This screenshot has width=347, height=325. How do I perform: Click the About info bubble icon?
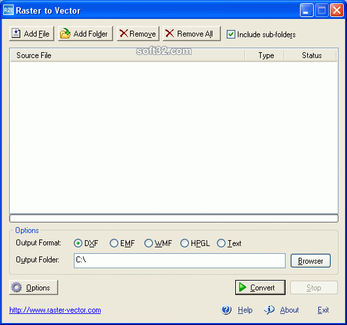(x=269, y=310)
